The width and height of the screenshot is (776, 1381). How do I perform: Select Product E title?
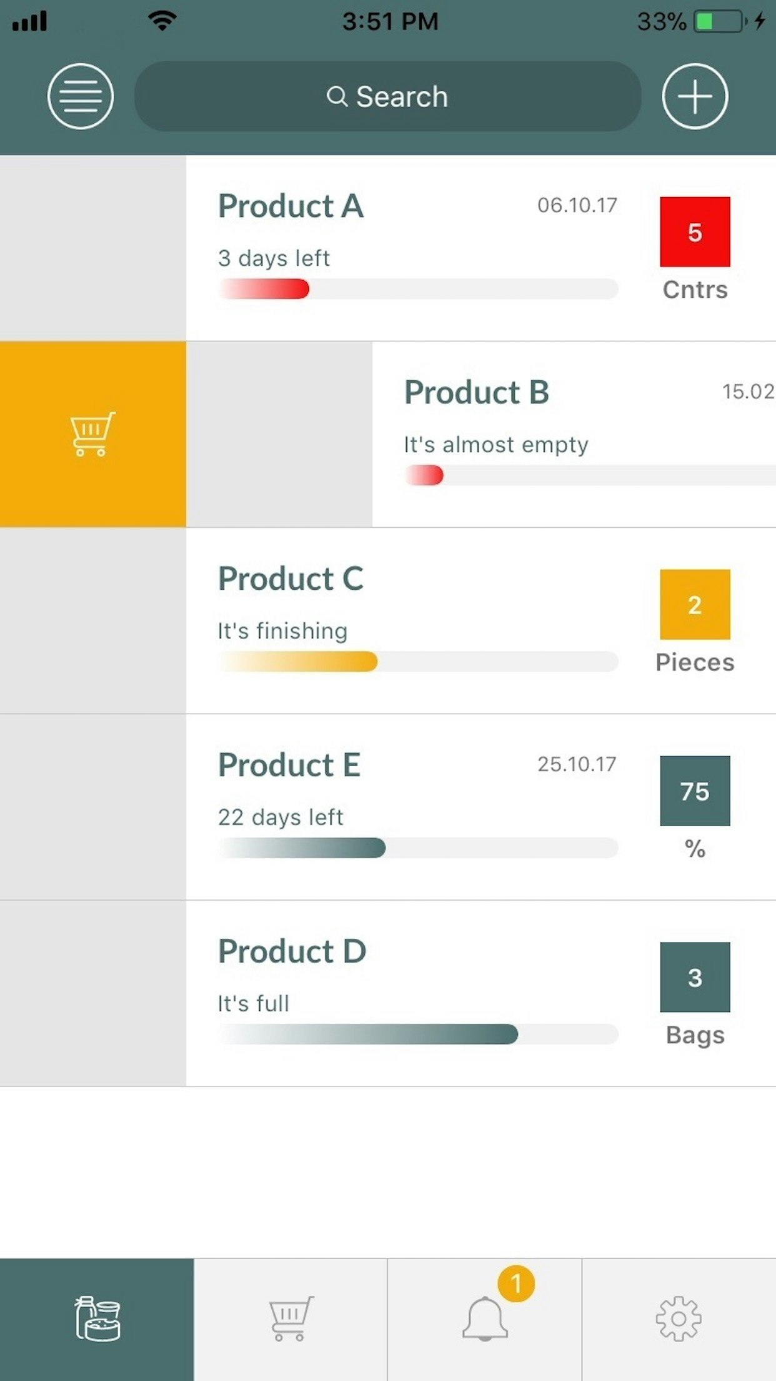[x=289, y=765]
